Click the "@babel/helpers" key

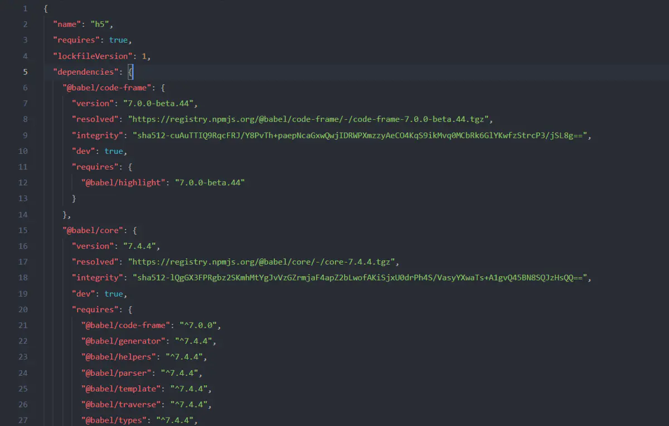(x=119, y=357)
